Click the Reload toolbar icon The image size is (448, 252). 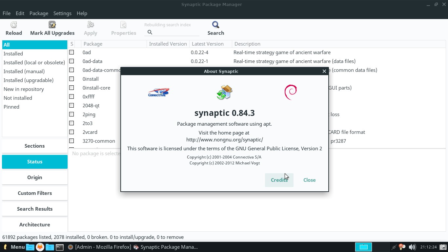[x=14, y=25]
